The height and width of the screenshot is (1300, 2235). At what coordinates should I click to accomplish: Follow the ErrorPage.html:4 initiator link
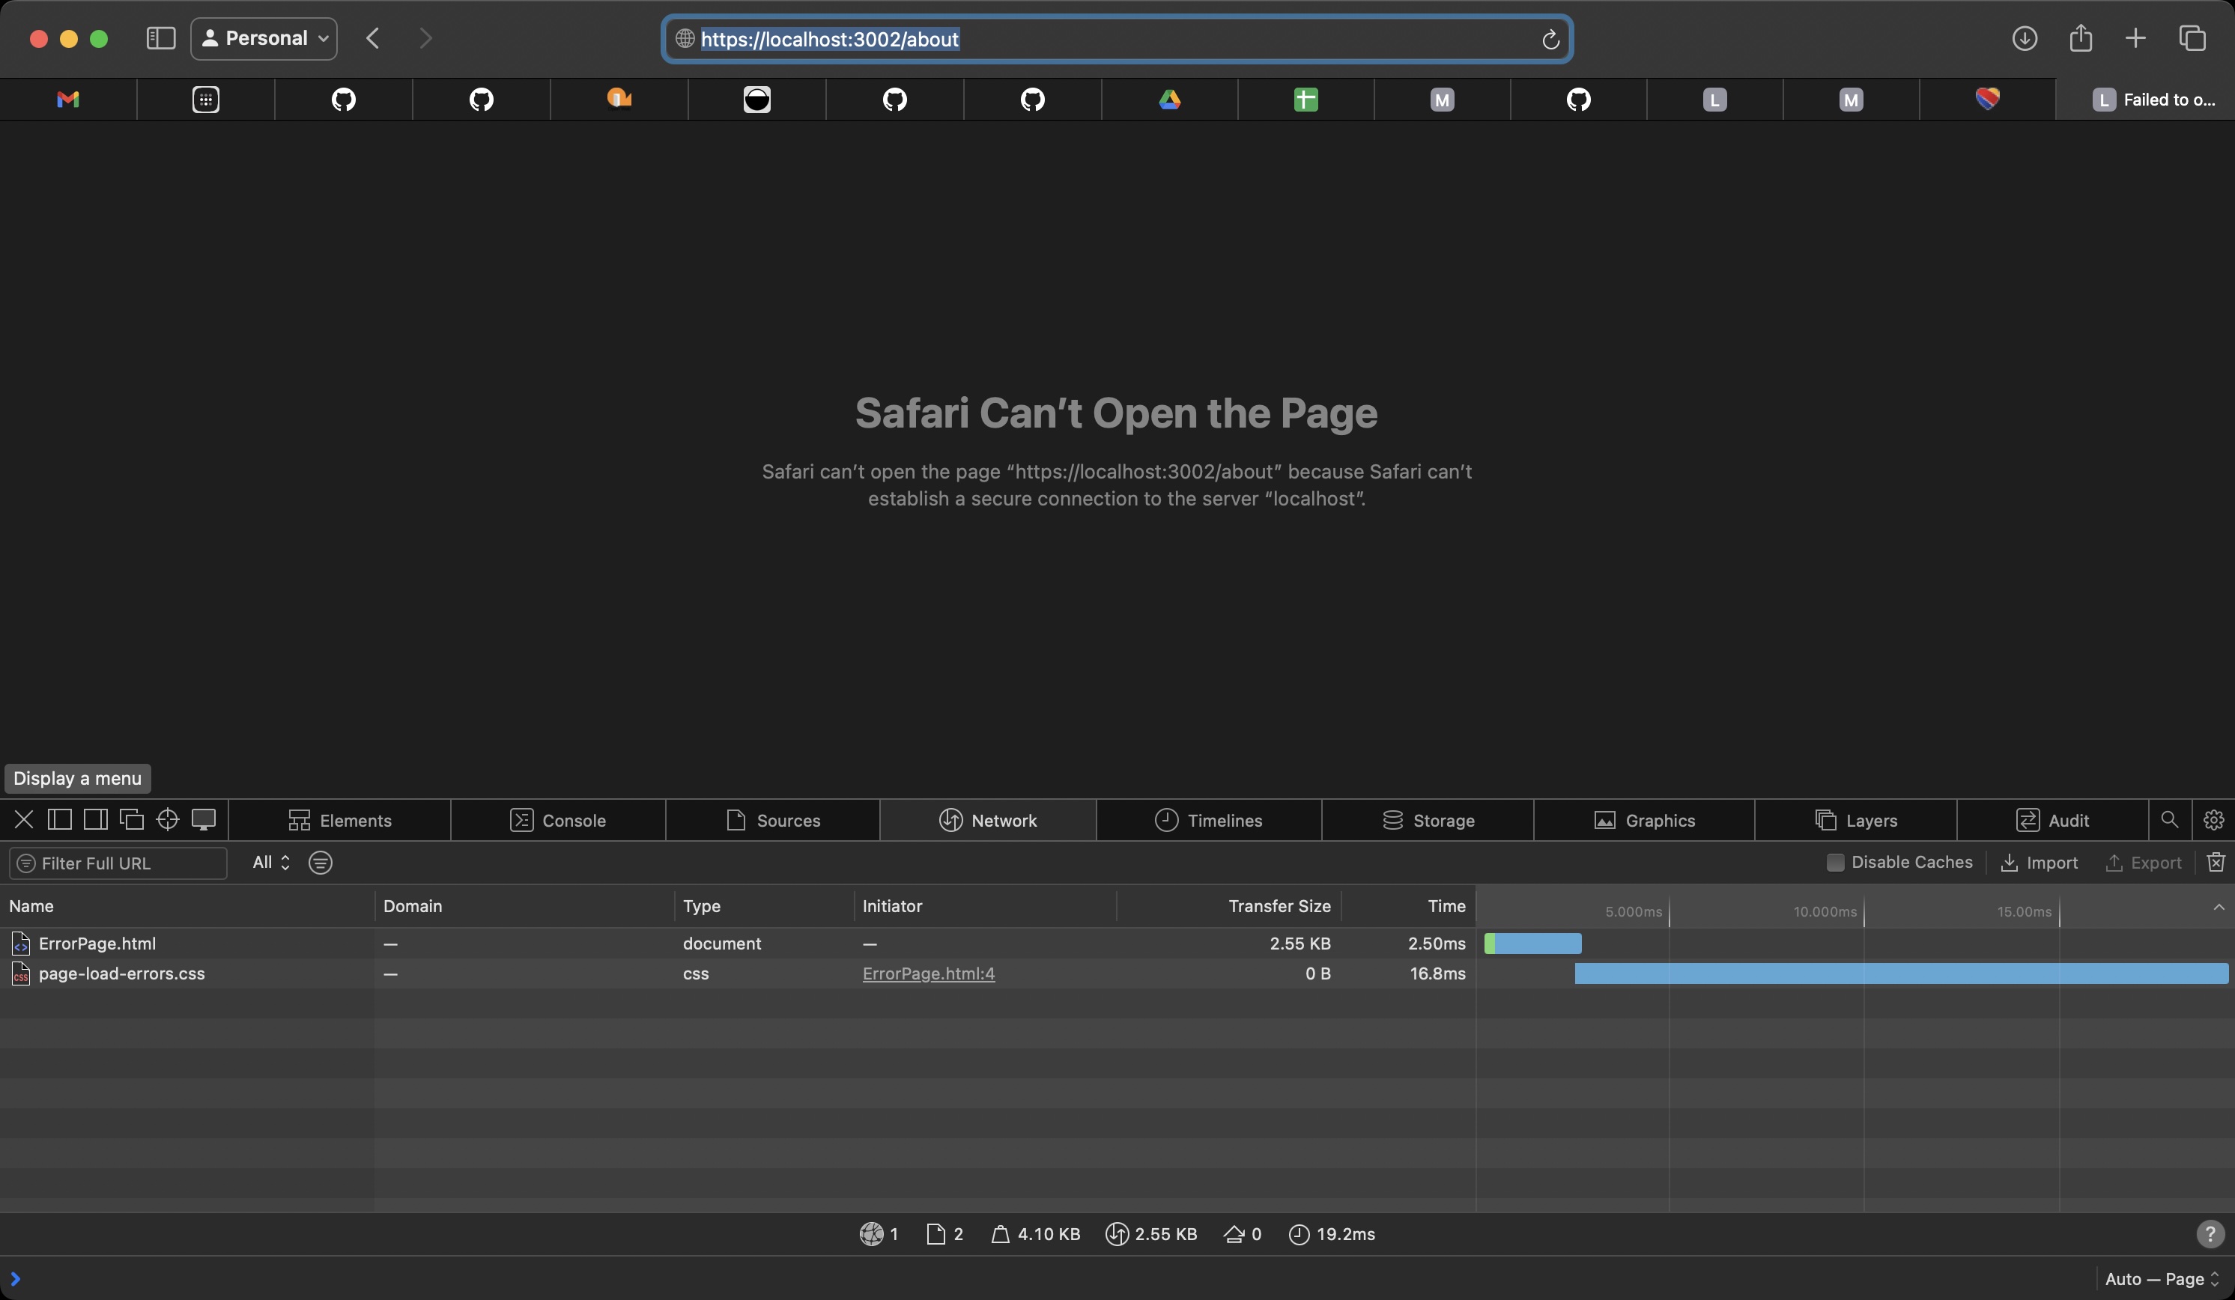point(929,973)
